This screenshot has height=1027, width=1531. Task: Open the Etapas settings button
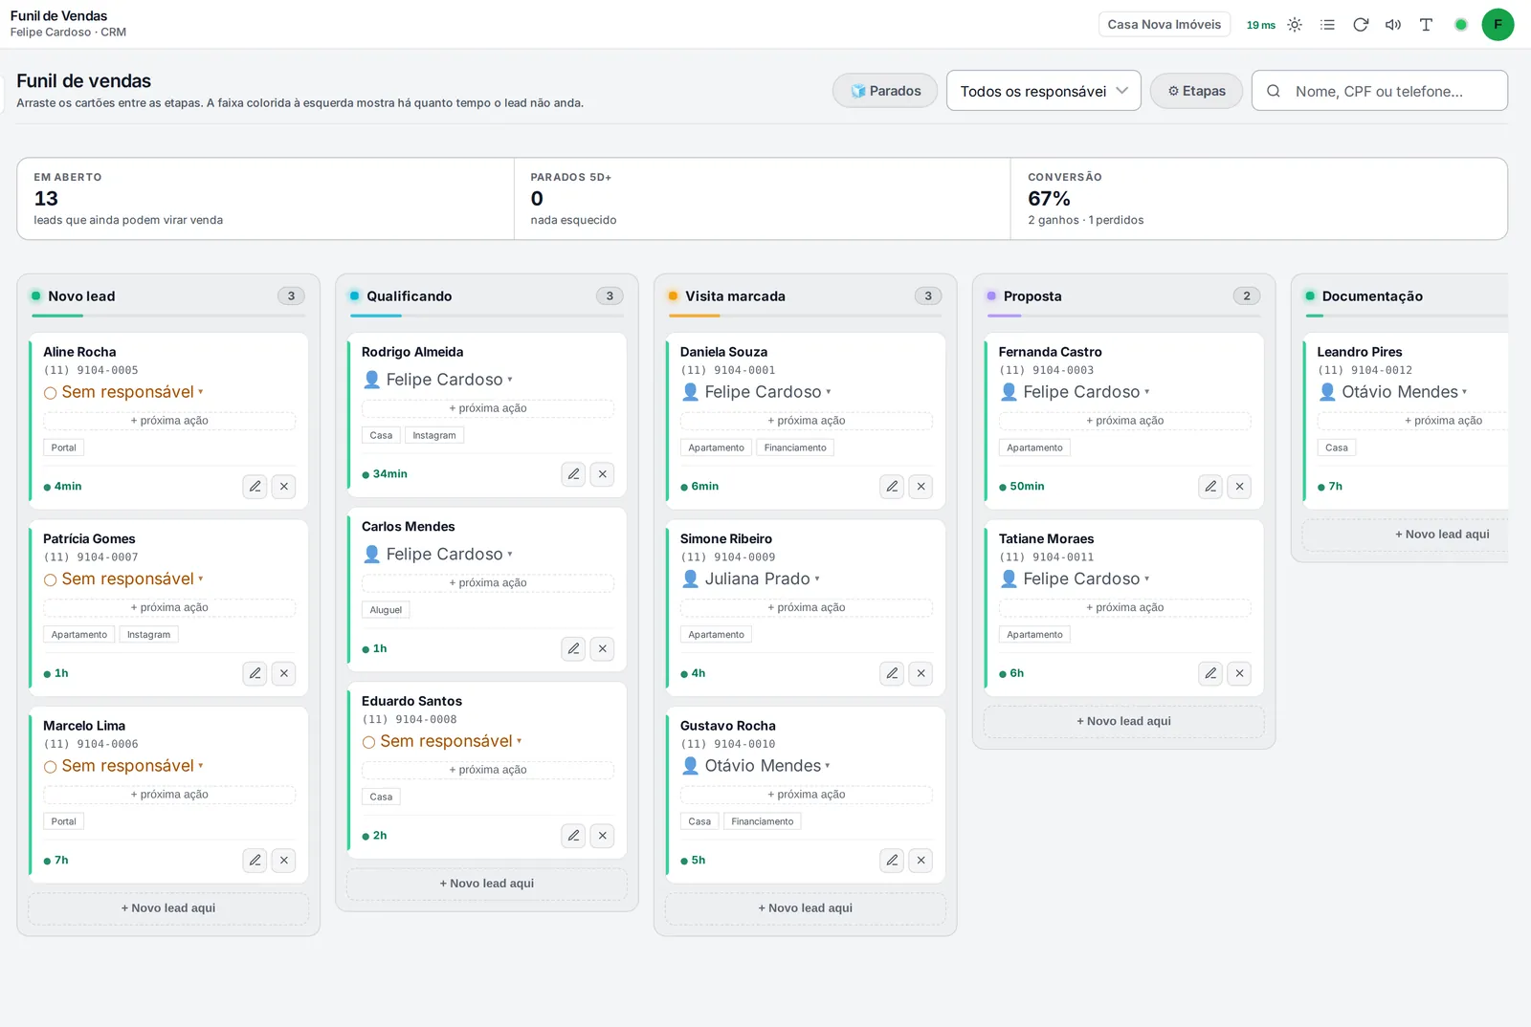point(1196,91)
